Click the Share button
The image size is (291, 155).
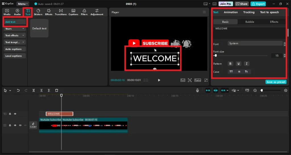pyautogui.click(x=242, y=4)
